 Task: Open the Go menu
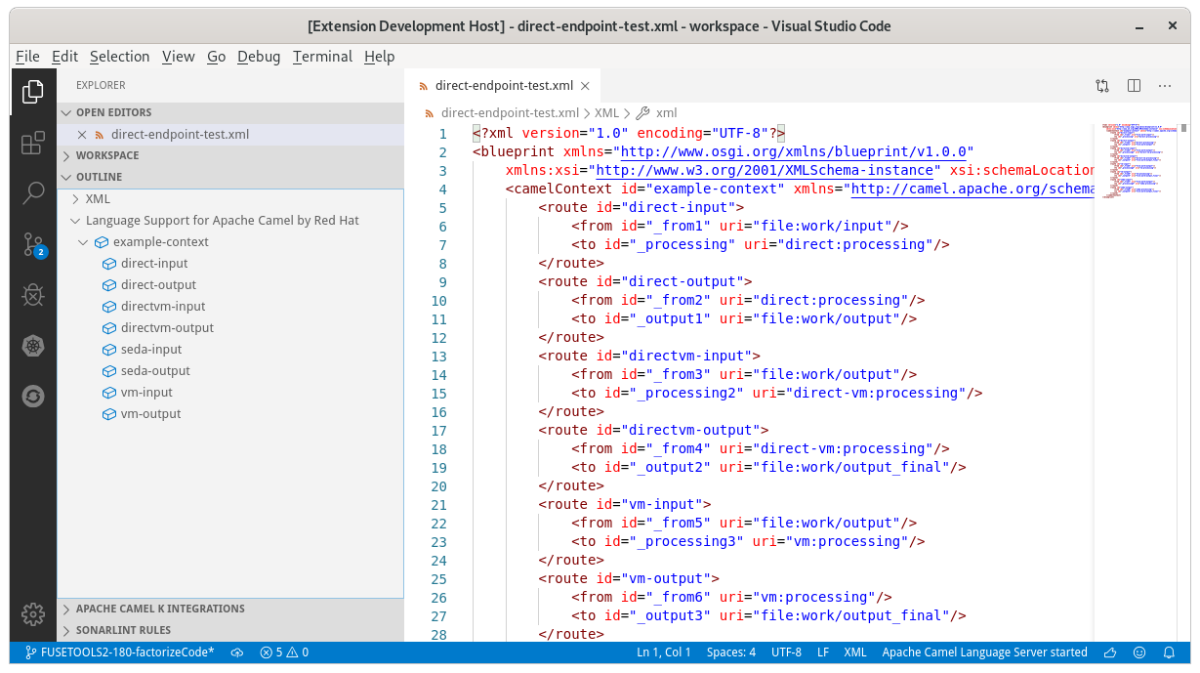(x=217, y=57)
